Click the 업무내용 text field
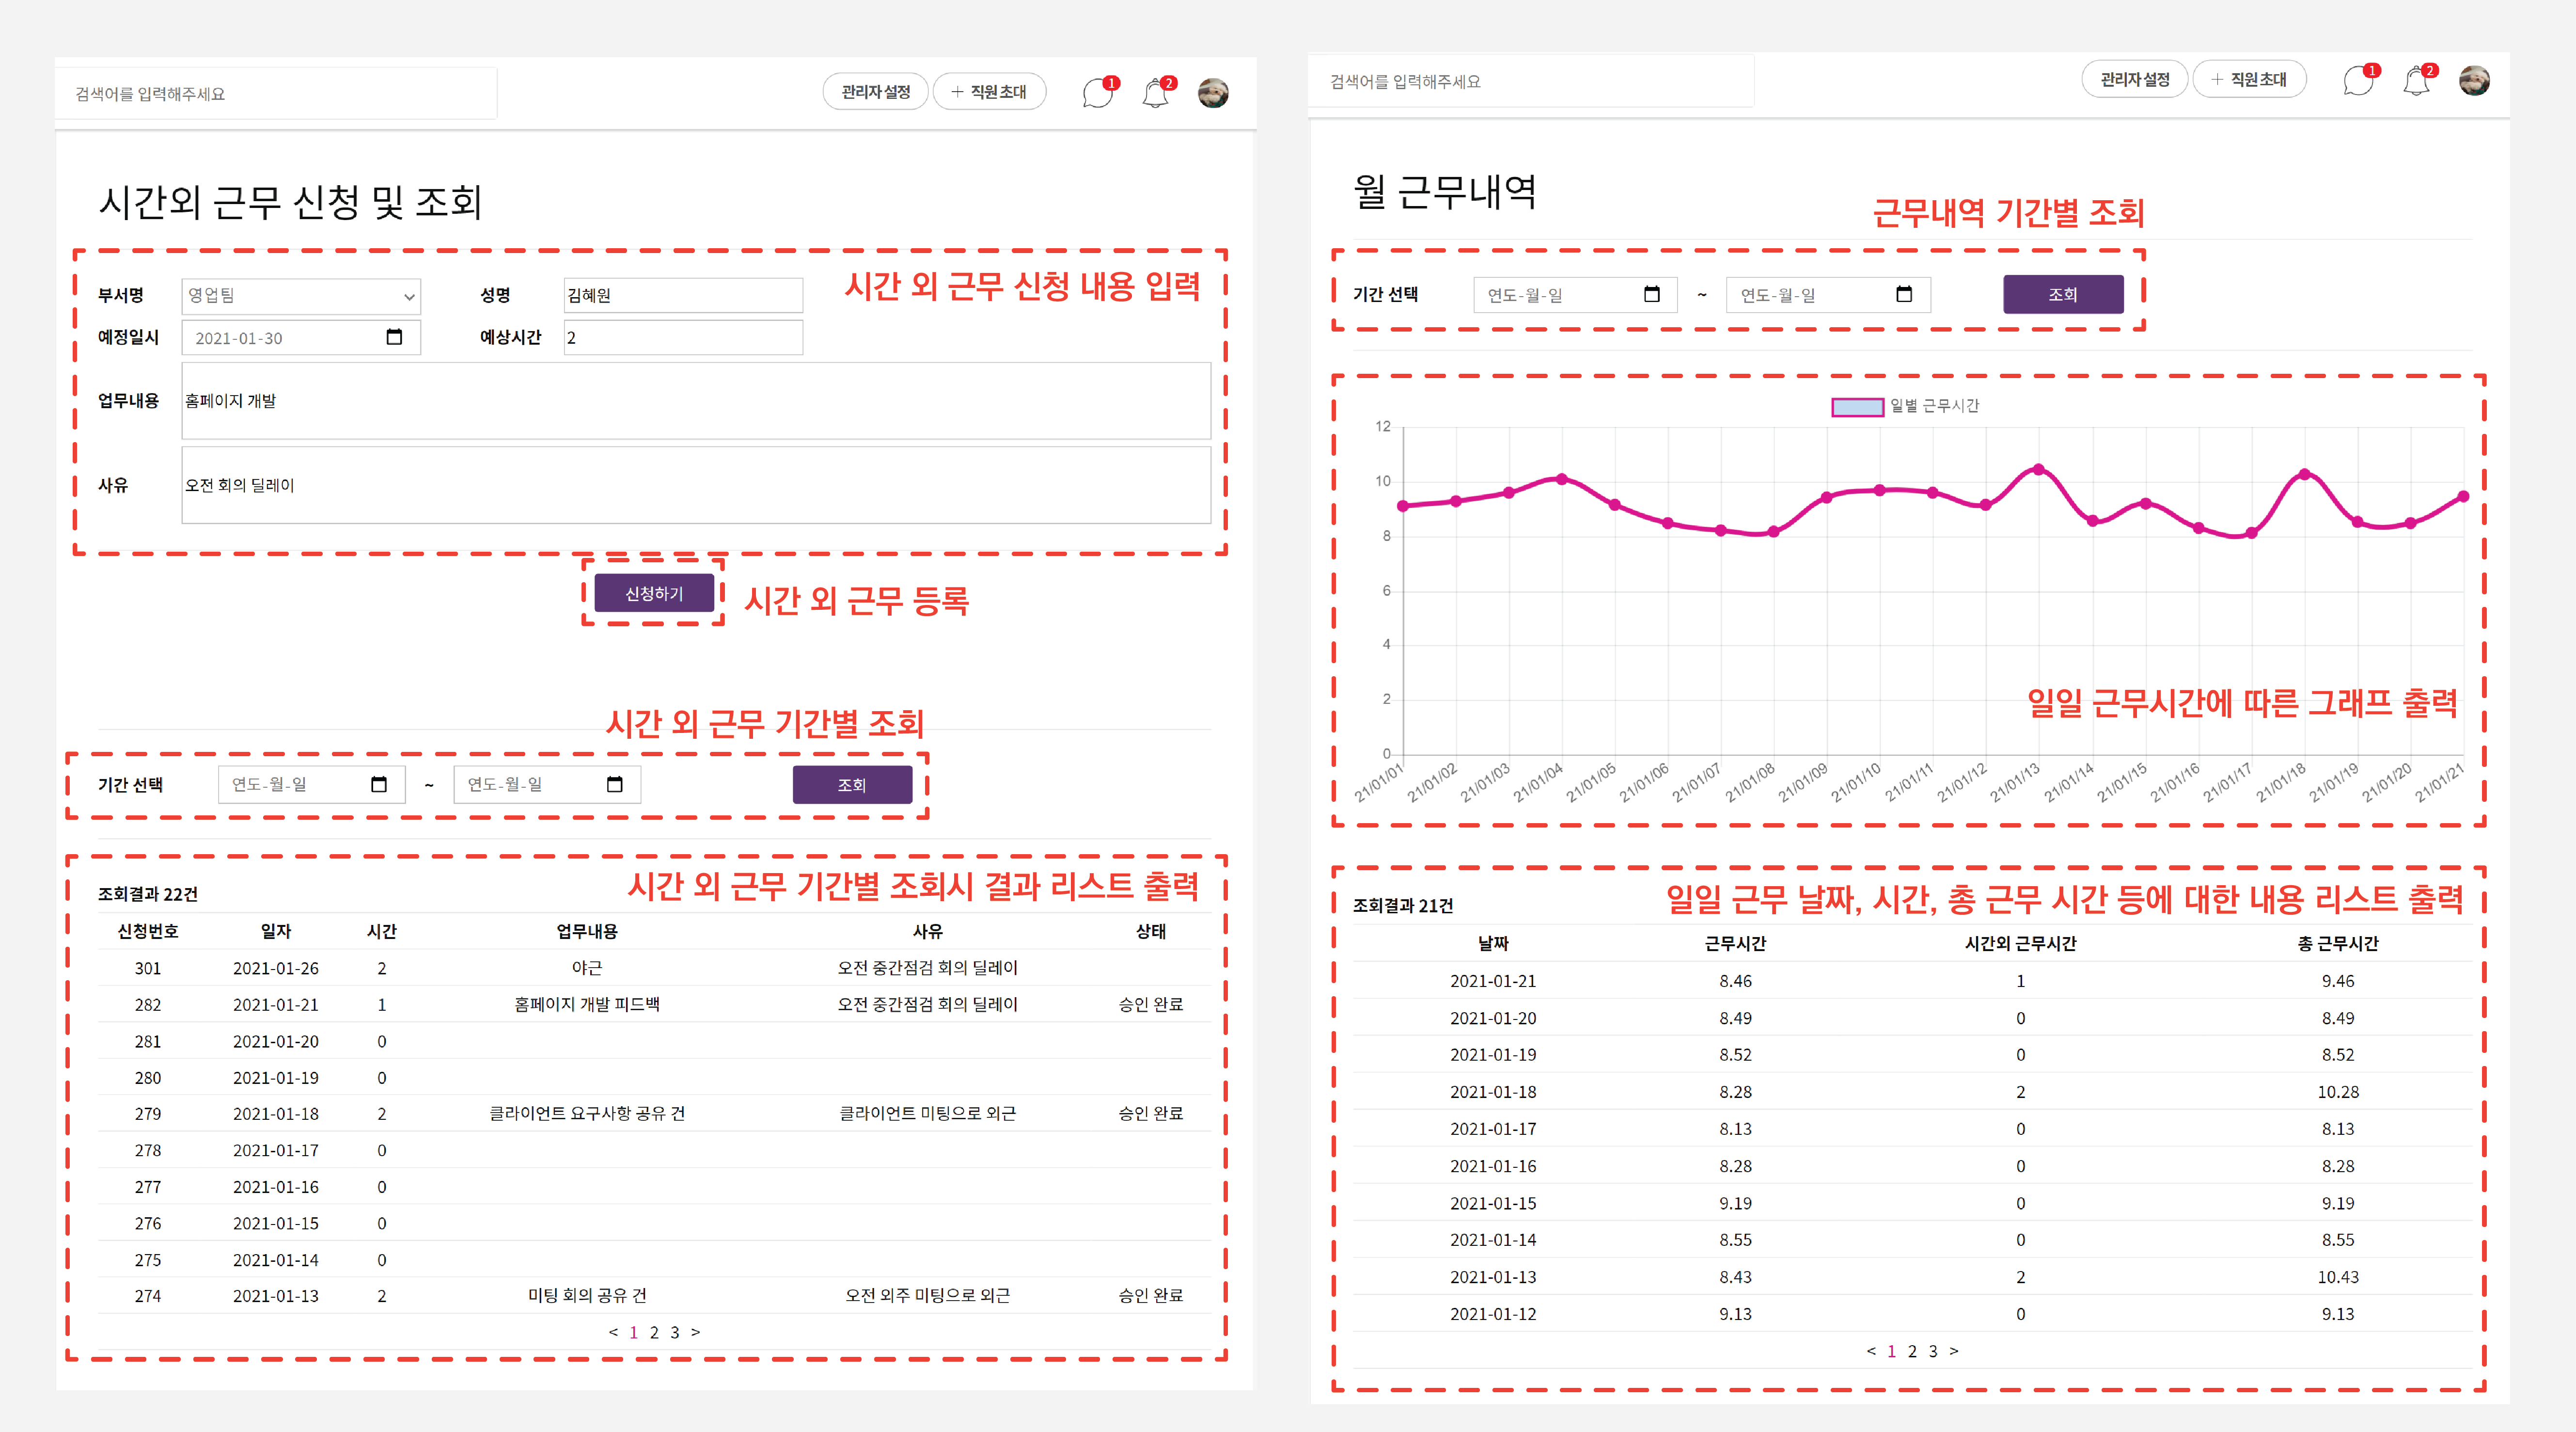Image resolution: width=2576 pixels, height=1432 pixels. click(695, 400)
